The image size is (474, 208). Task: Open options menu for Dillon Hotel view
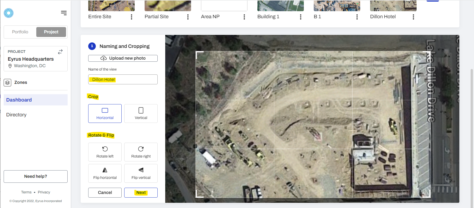click(413, 17)
